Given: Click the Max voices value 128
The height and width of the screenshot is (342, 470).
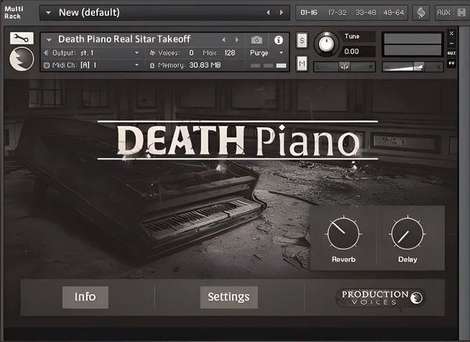Looking at the screenshot, I should [x=230, y=53].
